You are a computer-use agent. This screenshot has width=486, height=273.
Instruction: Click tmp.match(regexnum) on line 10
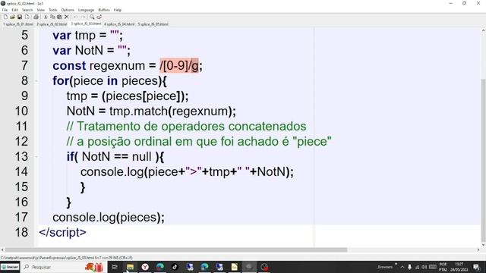click(170, 111)
